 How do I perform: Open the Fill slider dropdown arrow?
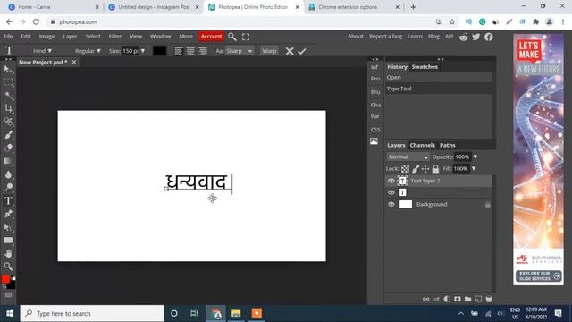tap(474, 169)
